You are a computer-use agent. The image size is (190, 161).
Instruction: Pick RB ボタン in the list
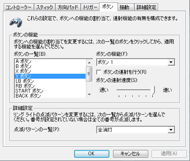[x=50, y=86]
